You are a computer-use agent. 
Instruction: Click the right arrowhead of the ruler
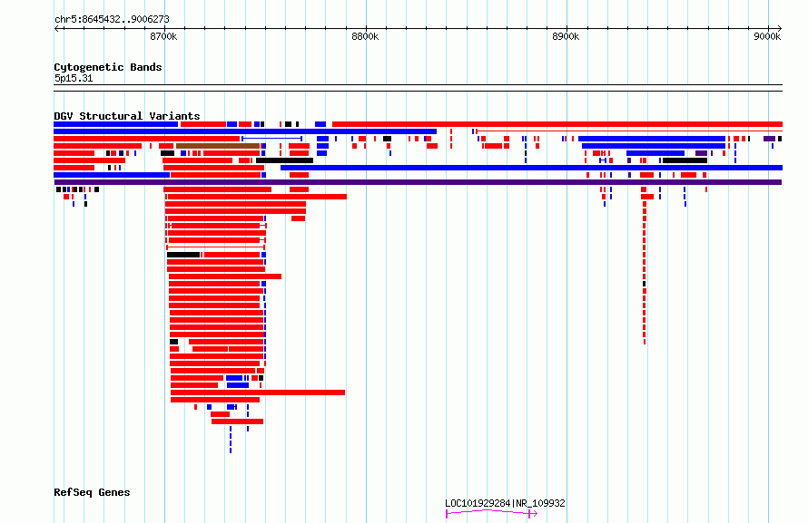[779, 28]
